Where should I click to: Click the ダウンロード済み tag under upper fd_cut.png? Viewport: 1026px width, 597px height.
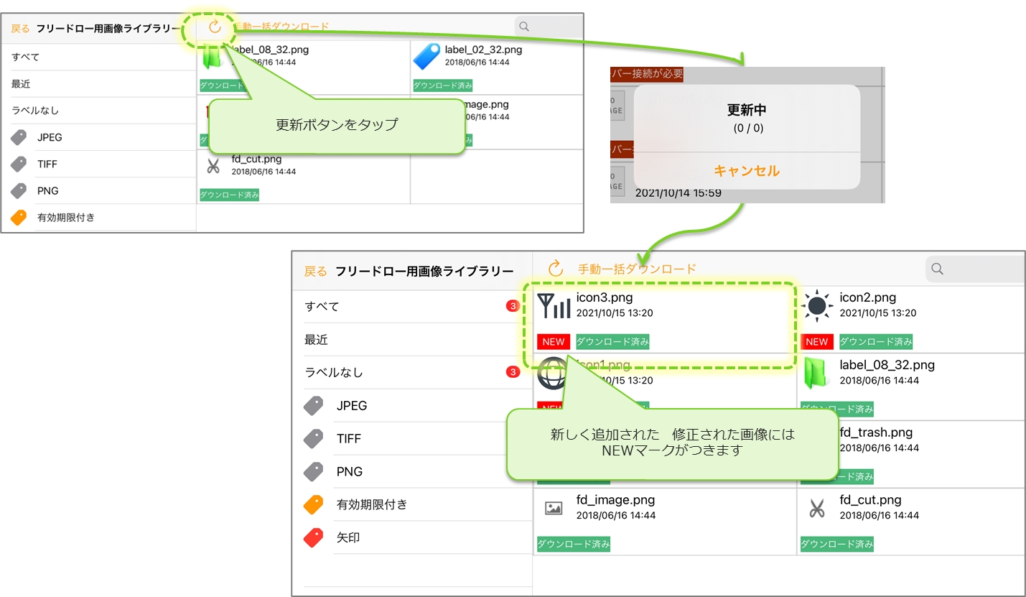tap(229, 195)
